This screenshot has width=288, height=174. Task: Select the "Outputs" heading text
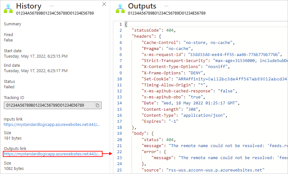142,6
